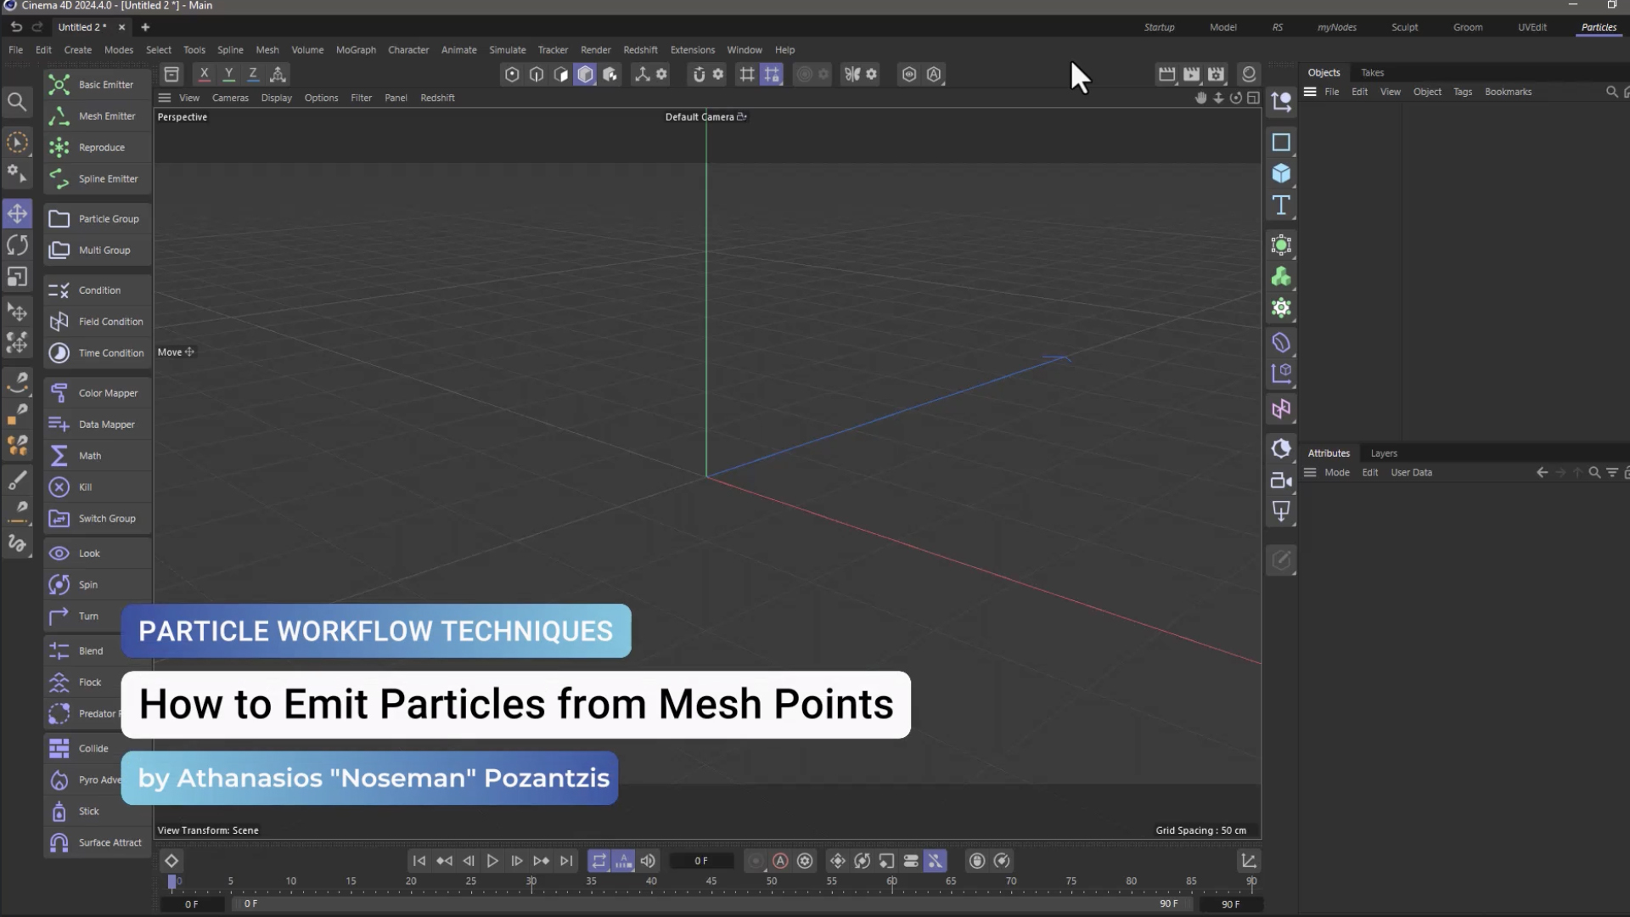Click timeline ruler at frame 45
1630x917 pixels.
pyautogui.click(x=711, y=881)
